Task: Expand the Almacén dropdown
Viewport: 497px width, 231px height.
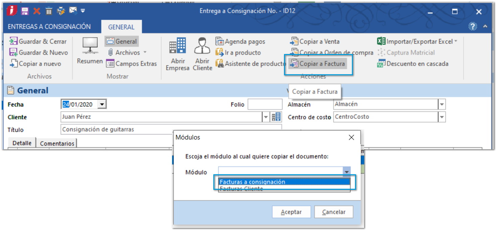Action: pyautogui.click(x=442, y=105)
